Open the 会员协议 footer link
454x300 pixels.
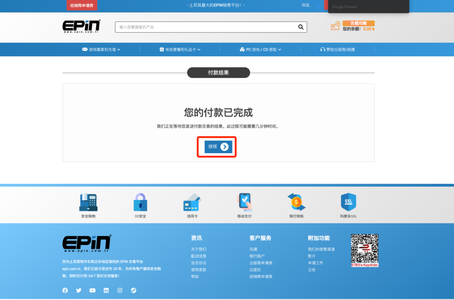198,263
